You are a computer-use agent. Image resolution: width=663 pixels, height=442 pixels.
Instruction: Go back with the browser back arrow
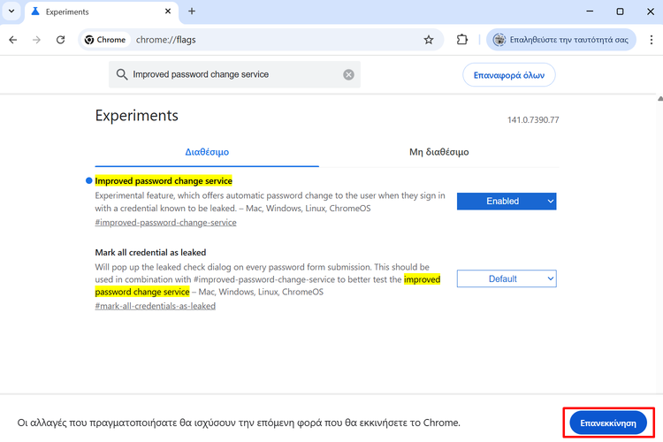13,40
